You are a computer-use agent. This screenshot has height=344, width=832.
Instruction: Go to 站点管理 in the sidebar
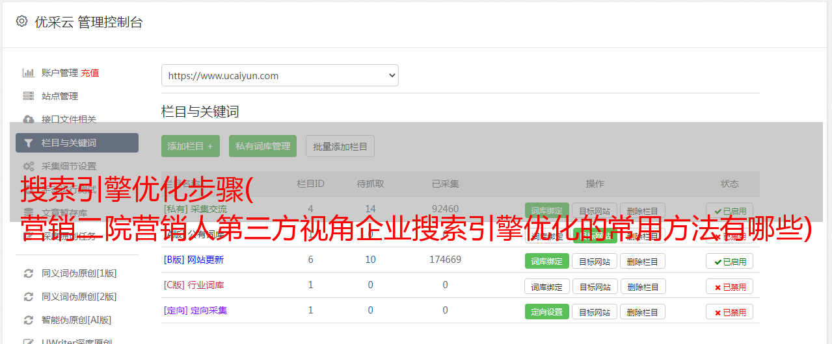coord(60,96)
